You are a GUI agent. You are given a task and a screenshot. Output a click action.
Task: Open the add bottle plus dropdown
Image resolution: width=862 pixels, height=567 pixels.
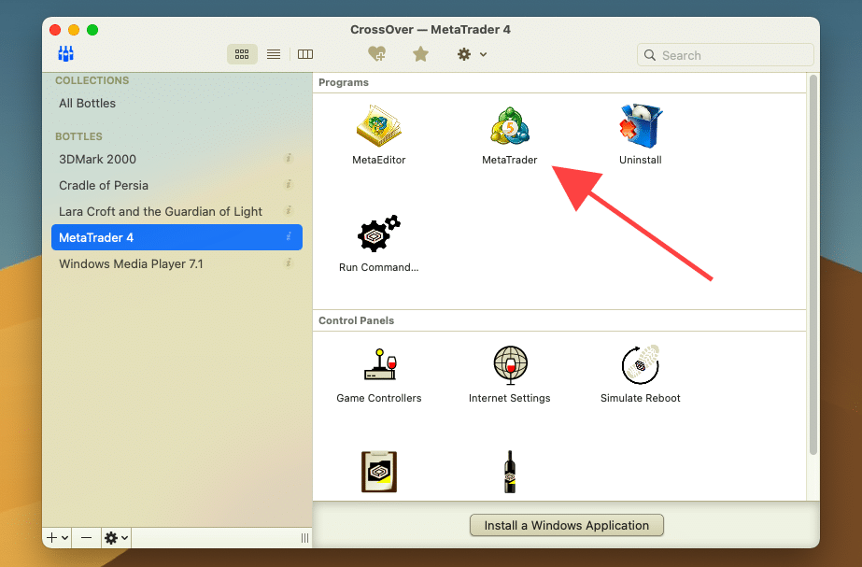point(57,537)
